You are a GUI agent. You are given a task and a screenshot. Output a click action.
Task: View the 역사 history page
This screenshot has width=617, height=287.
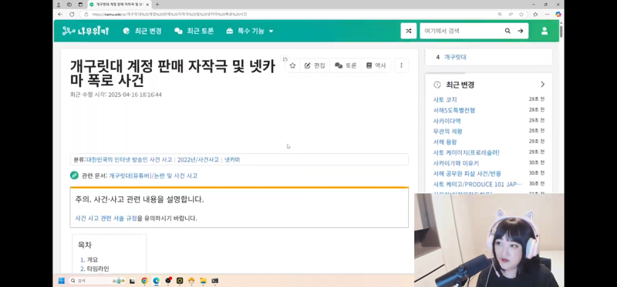[376, 65]
